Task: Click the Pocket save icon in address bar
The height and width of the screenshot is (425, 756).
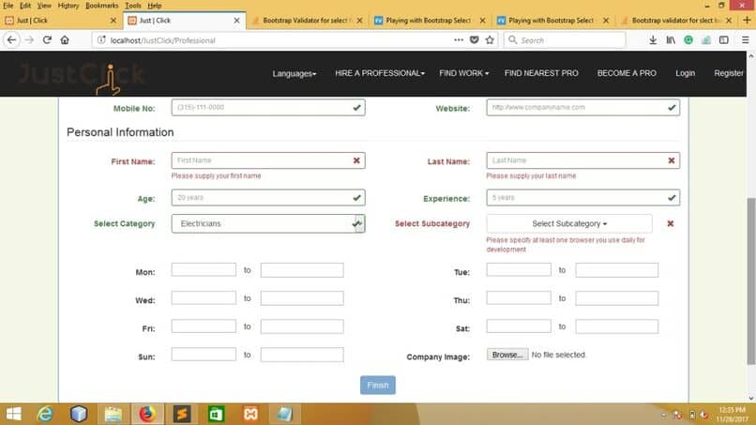Action: tap(475, 40)
